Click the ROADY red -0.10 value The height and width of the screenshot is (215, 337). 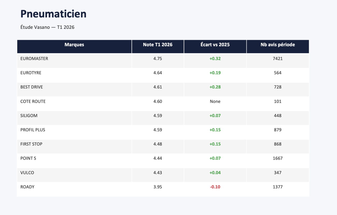(x=215, y=187)
